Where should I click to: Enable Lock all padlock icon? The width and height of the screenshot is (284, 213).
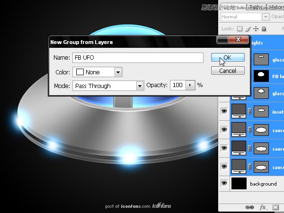pos(264,28)
